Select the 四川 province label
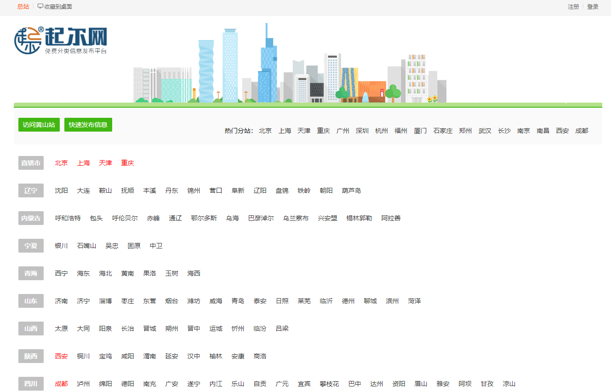611x392 pixels. tap(31, 384)
